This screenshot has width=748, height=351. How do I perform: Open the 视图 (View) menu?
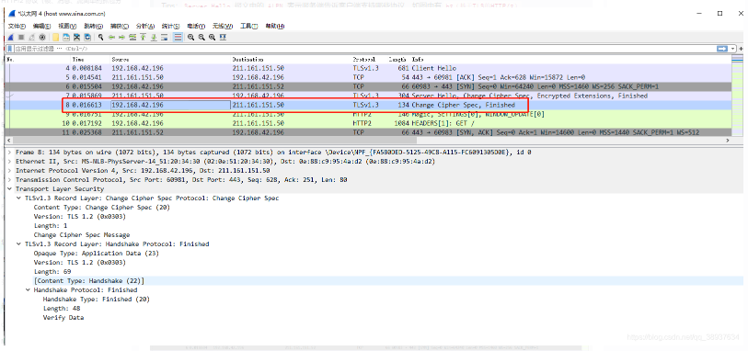pos(67,27)
